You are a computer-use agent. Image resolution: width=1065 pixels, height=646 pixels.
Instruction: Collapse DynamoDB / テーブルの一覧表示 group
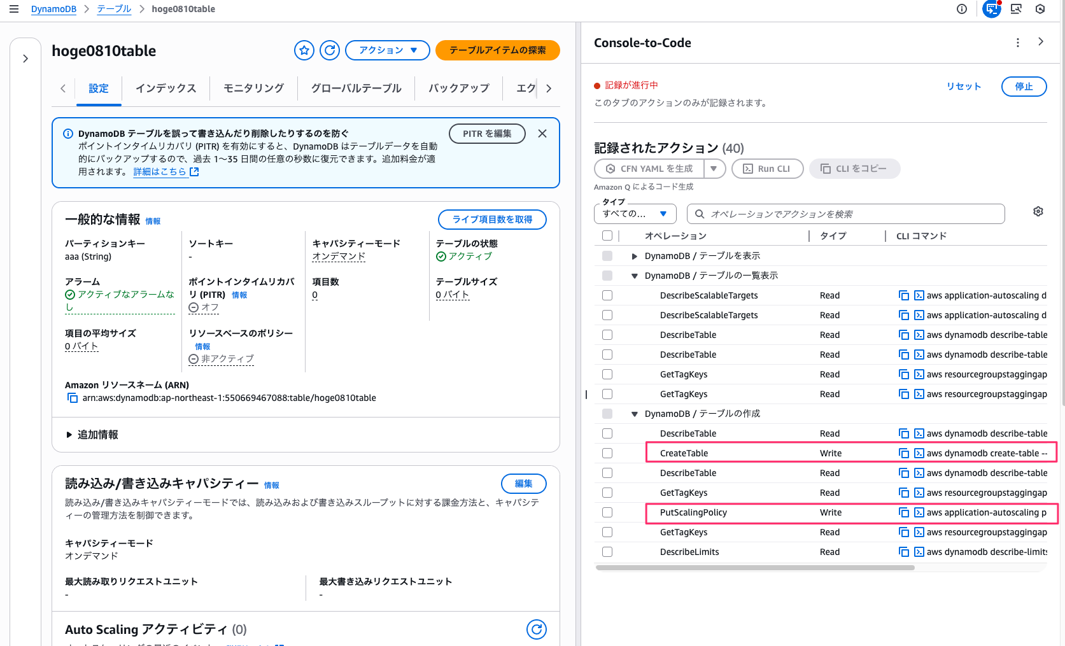(x=634, y=276)
